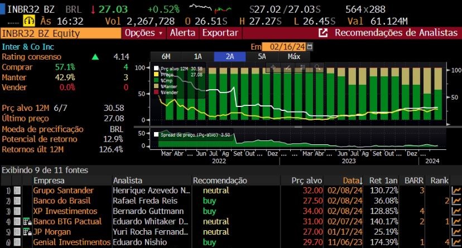
Task: Click the magnifier zoom icon on chart
Action: pyautogui.click(x=316, y=67)
